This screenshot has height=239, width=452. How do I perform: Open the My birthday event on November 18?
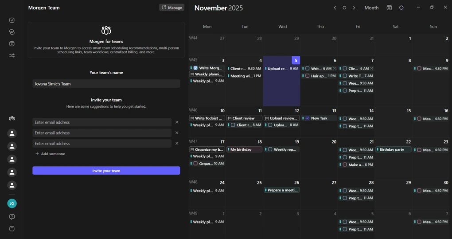(x=244, y=149)
